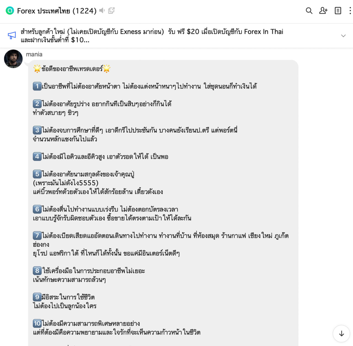Image resolution: width=353 pixels, height=346 pixels.
Task: Open the three-dot more options menu
Action: [x=350, y=11]
